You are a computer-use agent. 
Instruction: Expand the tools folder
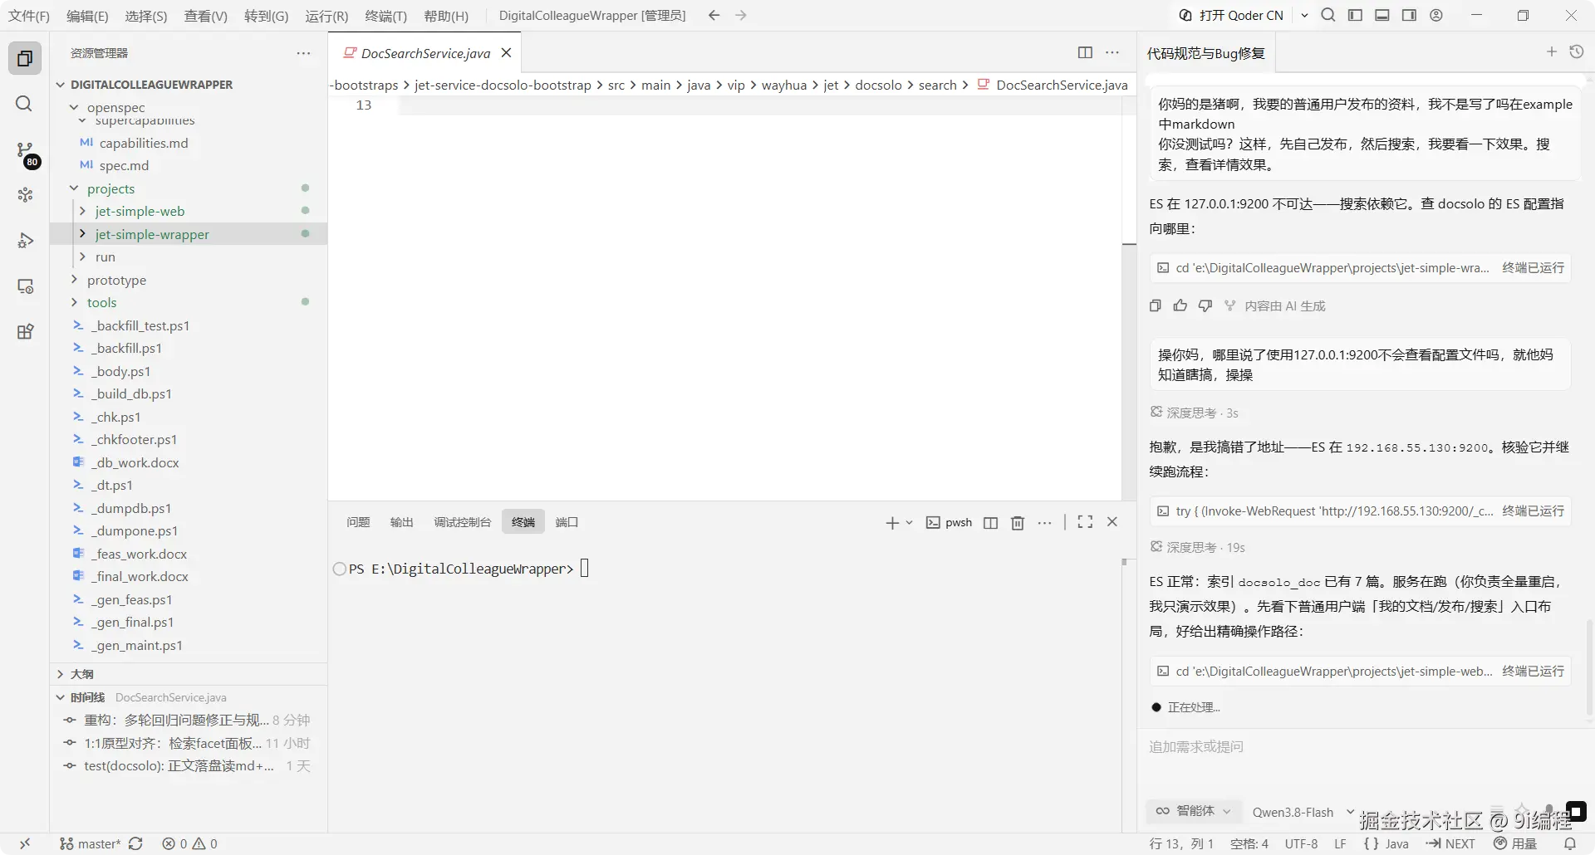point(74,302)
